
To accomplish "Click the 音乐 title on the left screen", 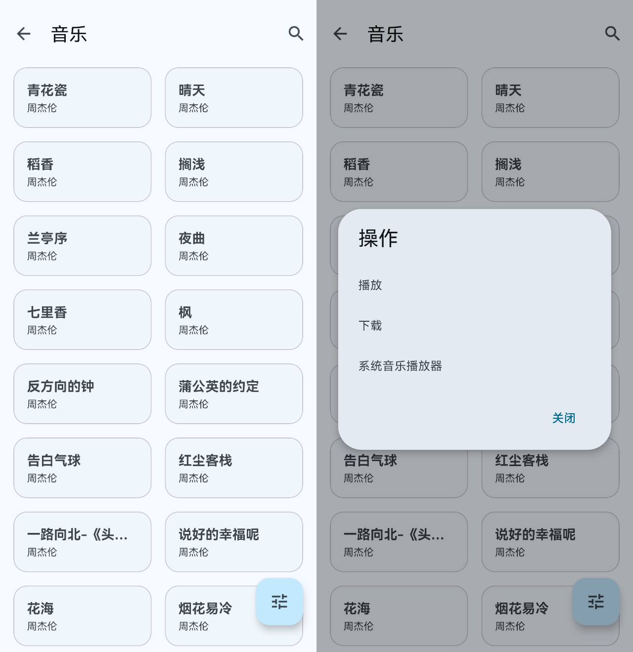I will point(69,35).
